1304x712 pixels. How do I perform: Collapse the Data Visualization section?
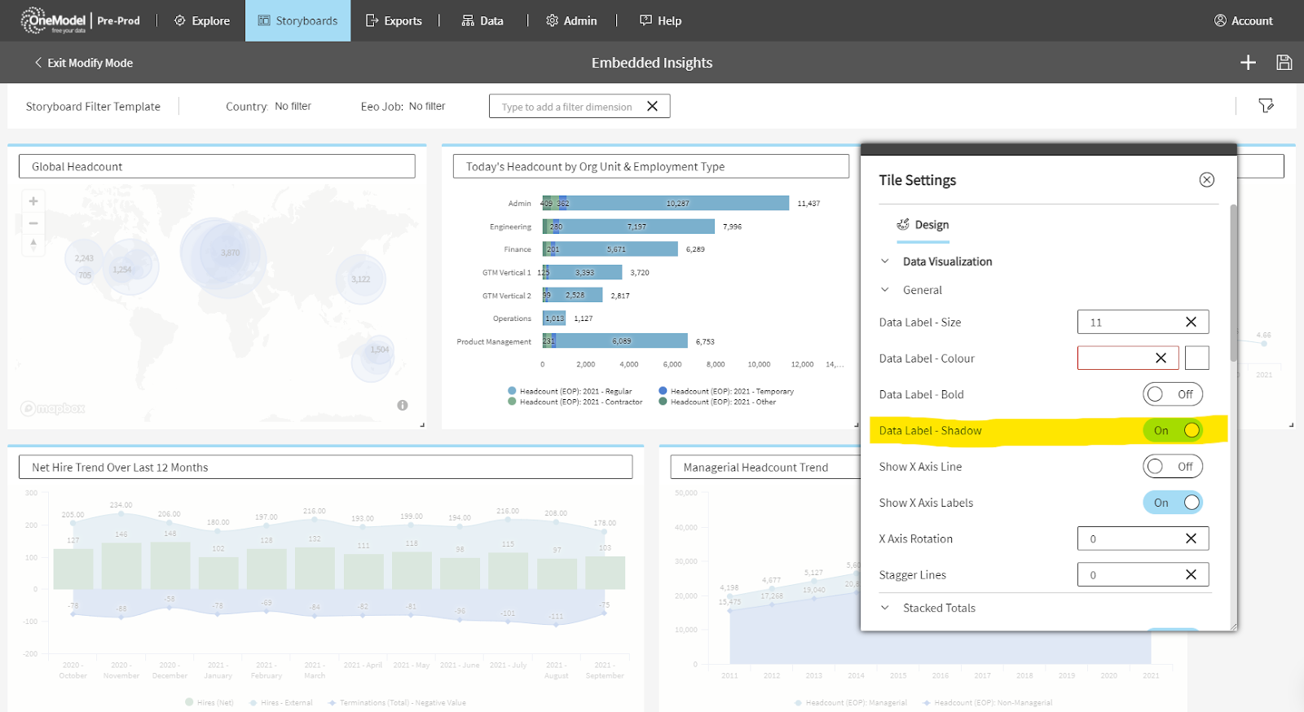(885, 262)
